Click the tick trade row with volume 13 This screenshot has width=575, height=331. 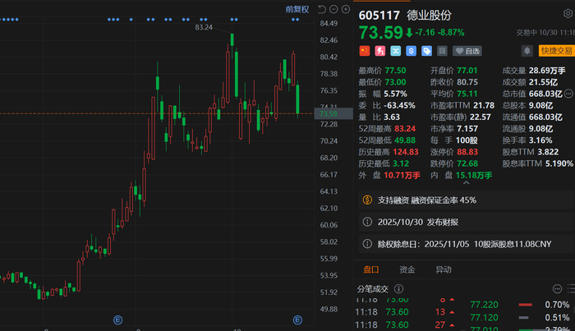pos(405,312)
